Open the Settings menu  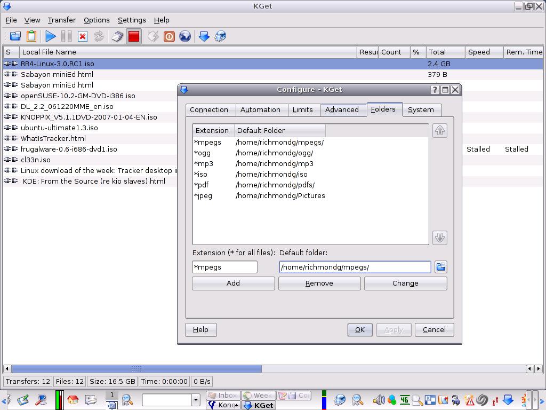coord(132,20)
